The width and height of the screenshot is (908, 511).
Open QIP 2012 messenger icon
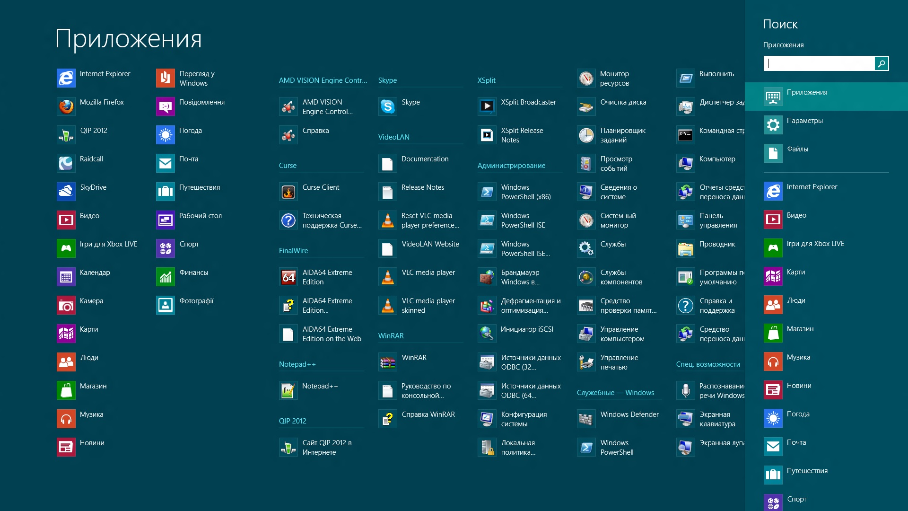pyautogui.click(x=66, y=135)
